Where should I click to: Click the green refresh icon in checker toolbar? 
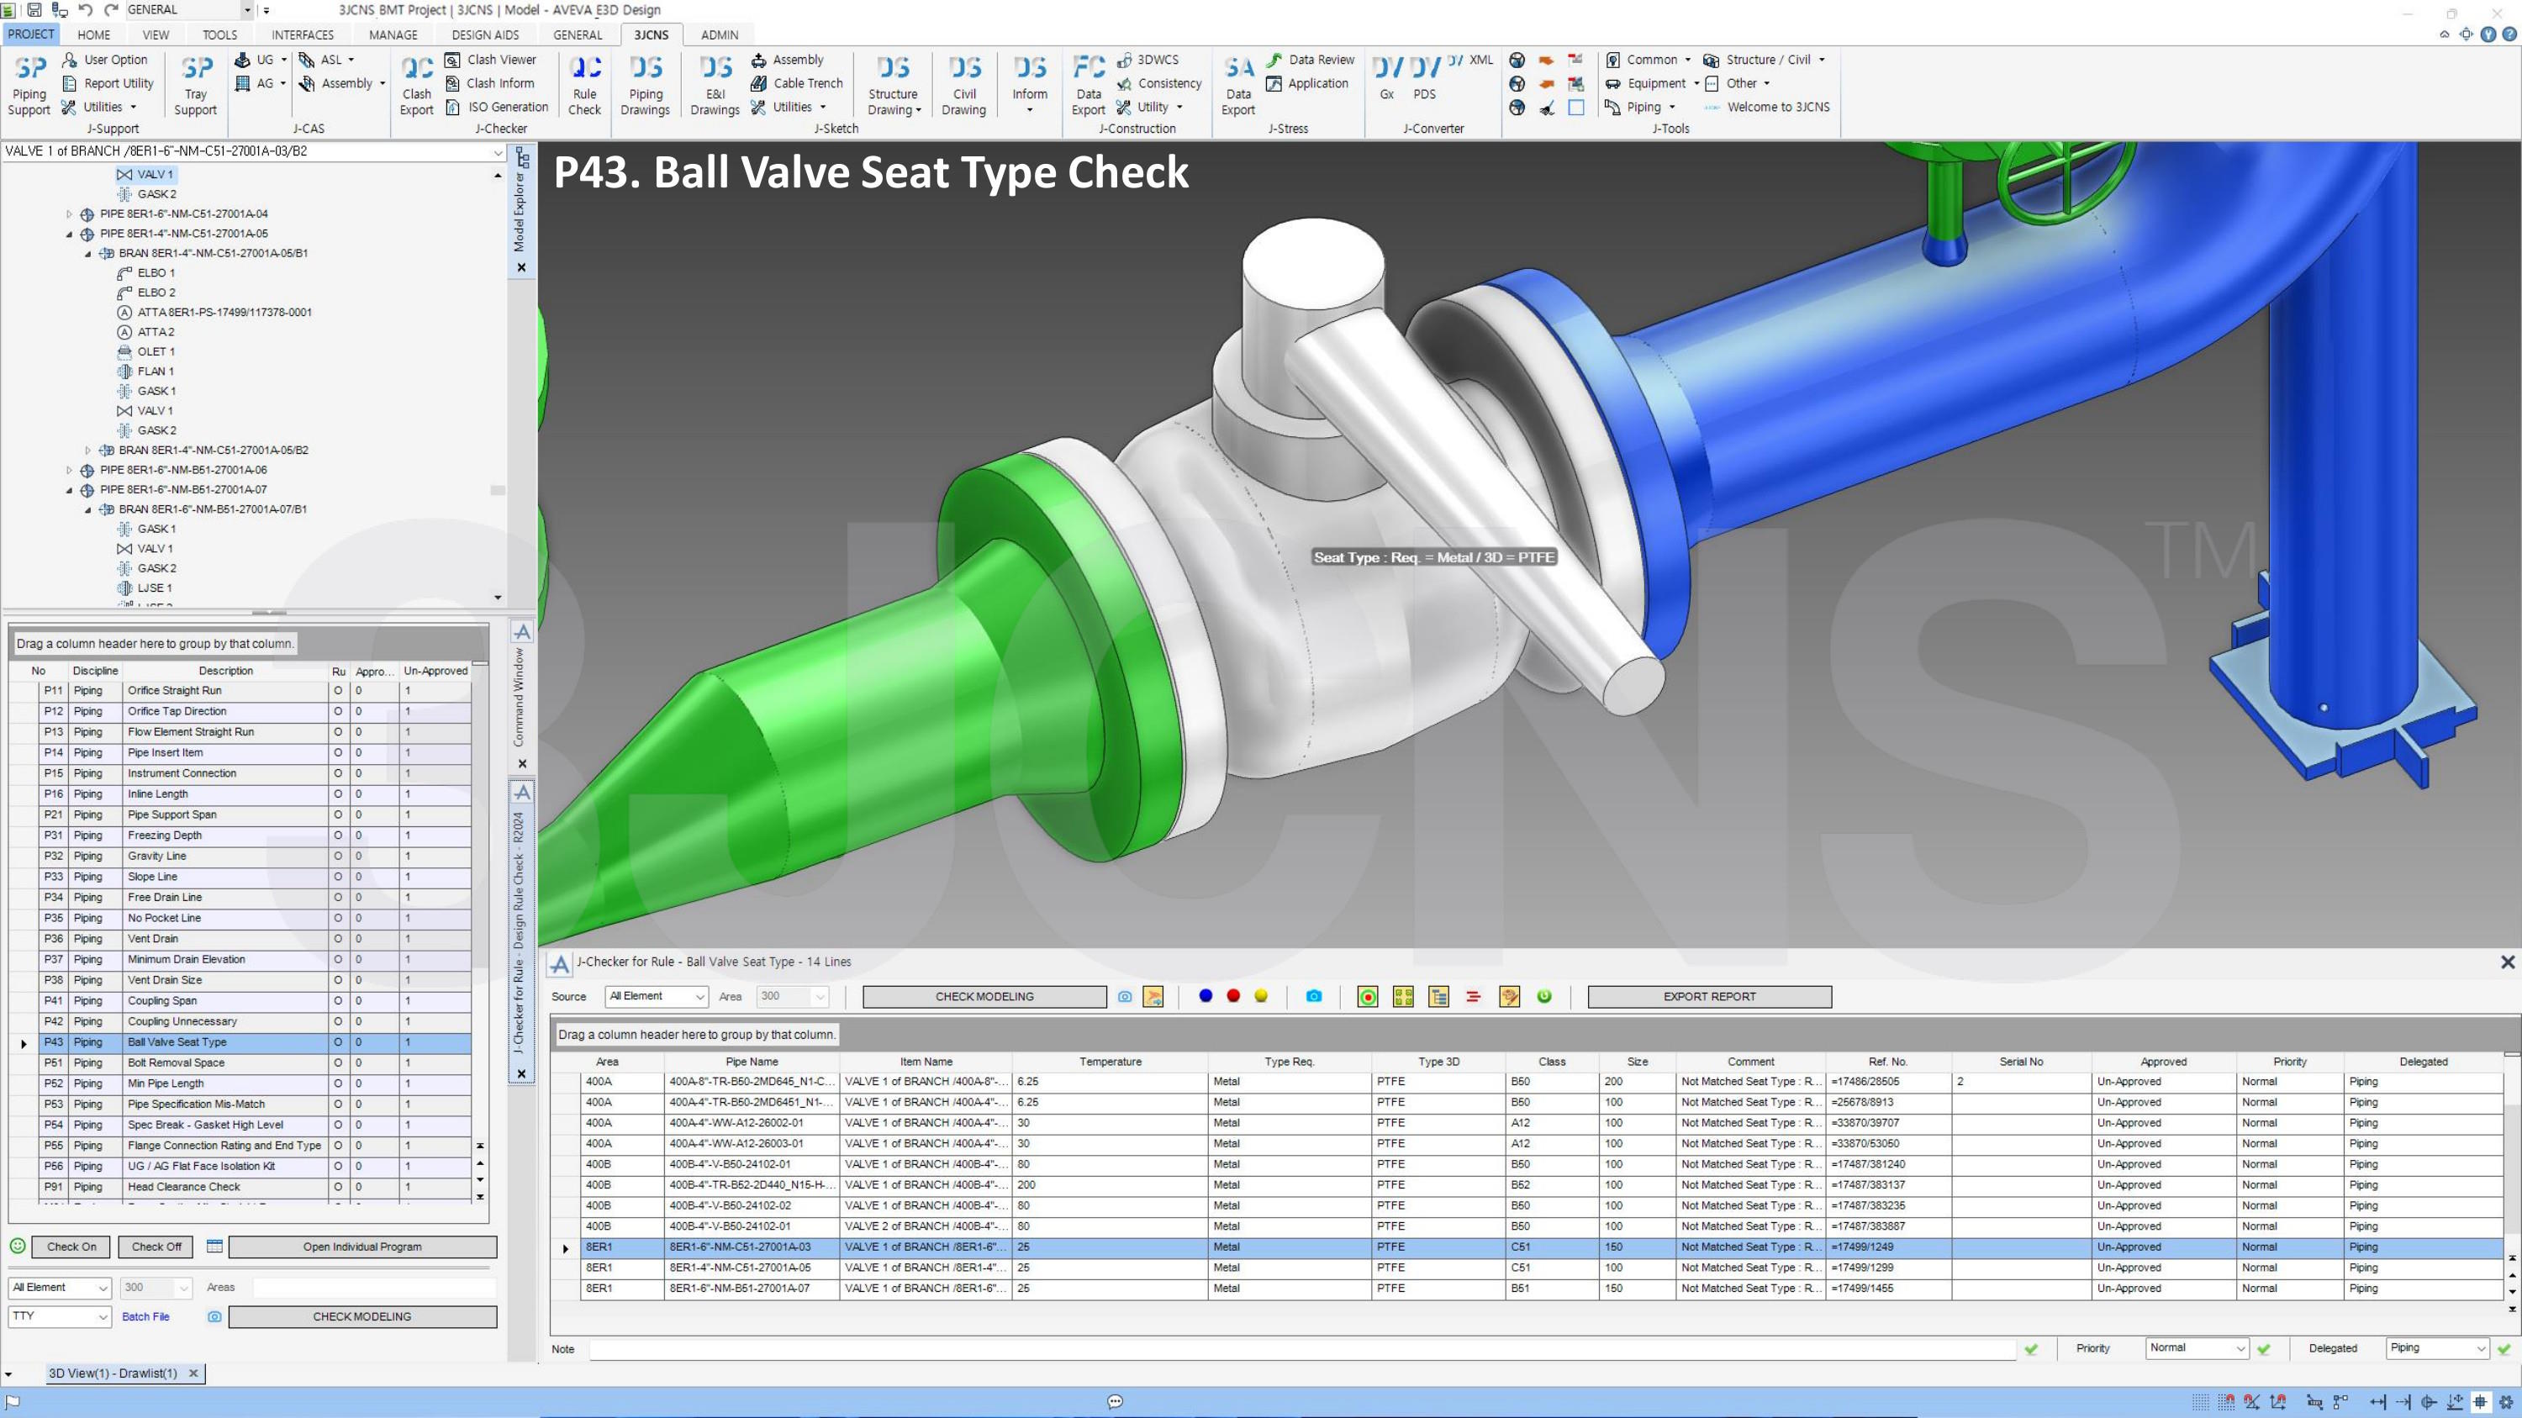(1544, 996)
